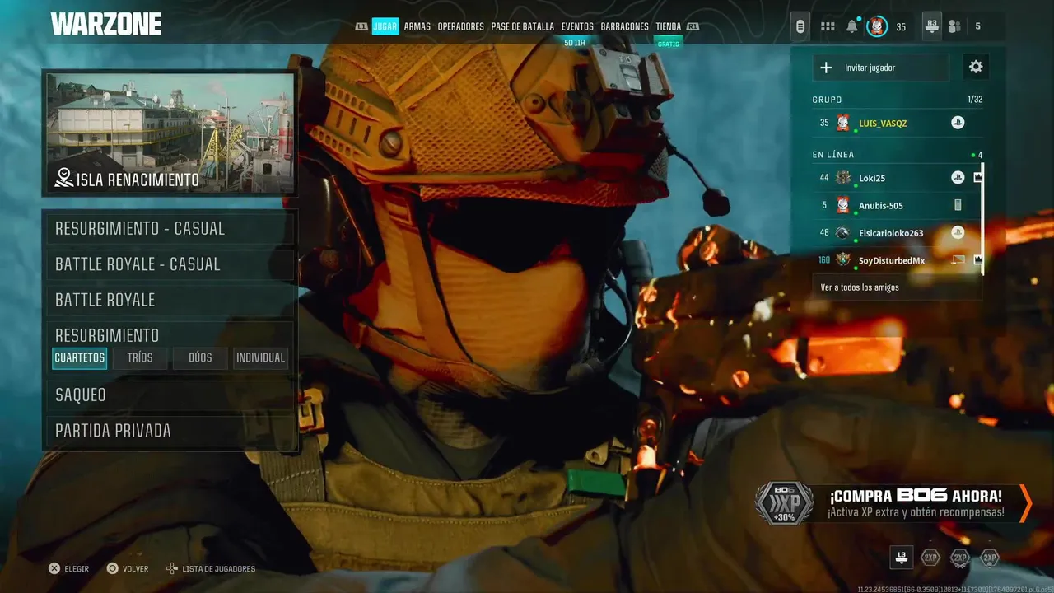Image resolution: width=1054 pixels, height=593 pixels.
Task: Click Elsicarioloko263's avatar emblem
Action: tap(843, 232)
